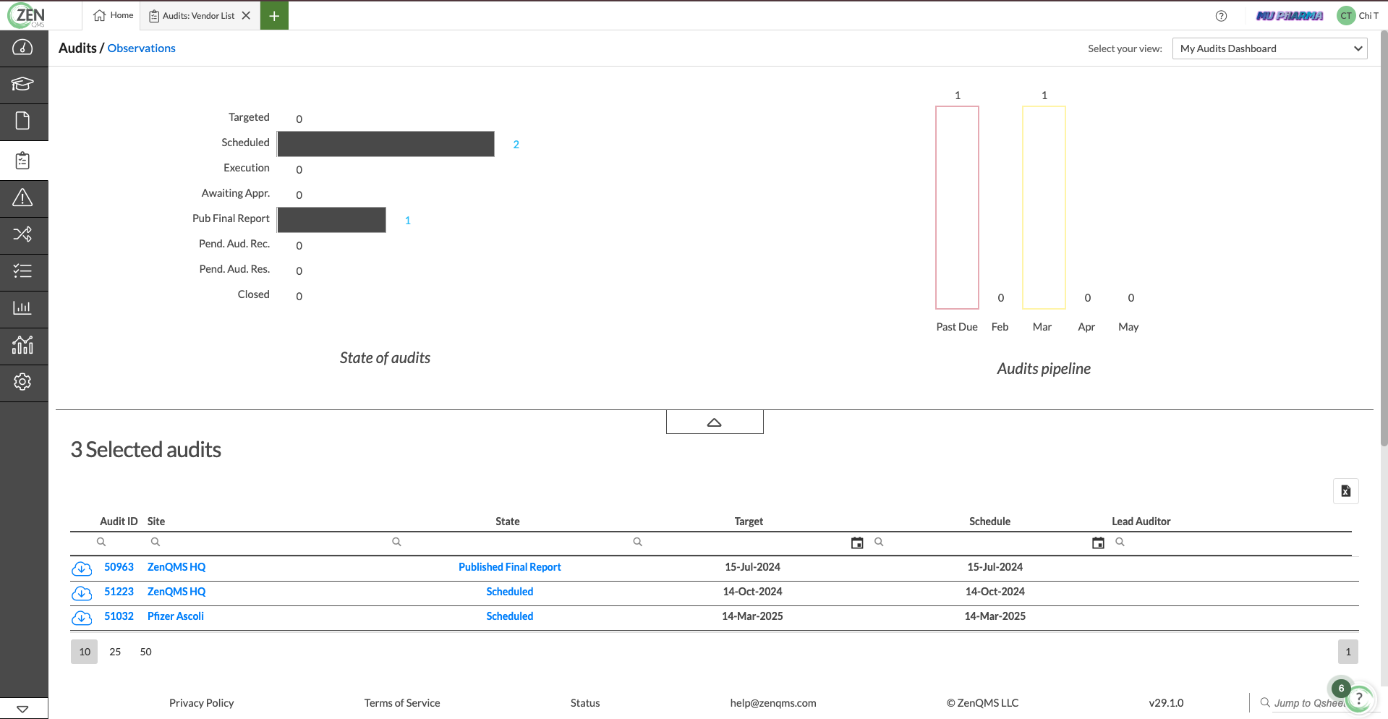Download audit 50963 via its cloud icon
The width and height of the screenshot is (1388, 719).
82,569
